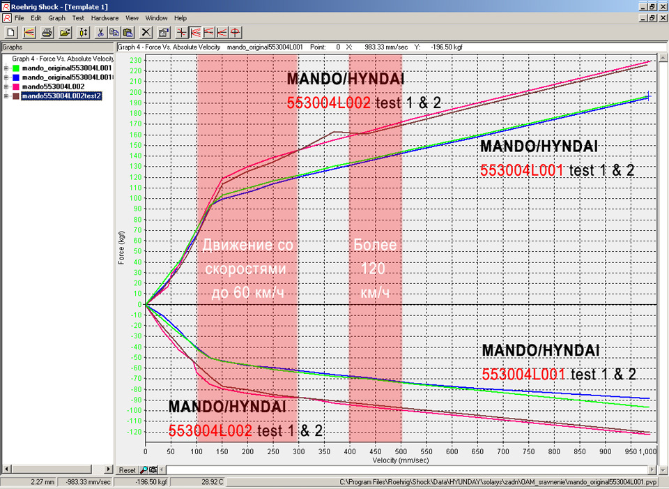Click the Copy toolbar icon
The height and width of the screenshot is (489, 669).
pos(114,33)
